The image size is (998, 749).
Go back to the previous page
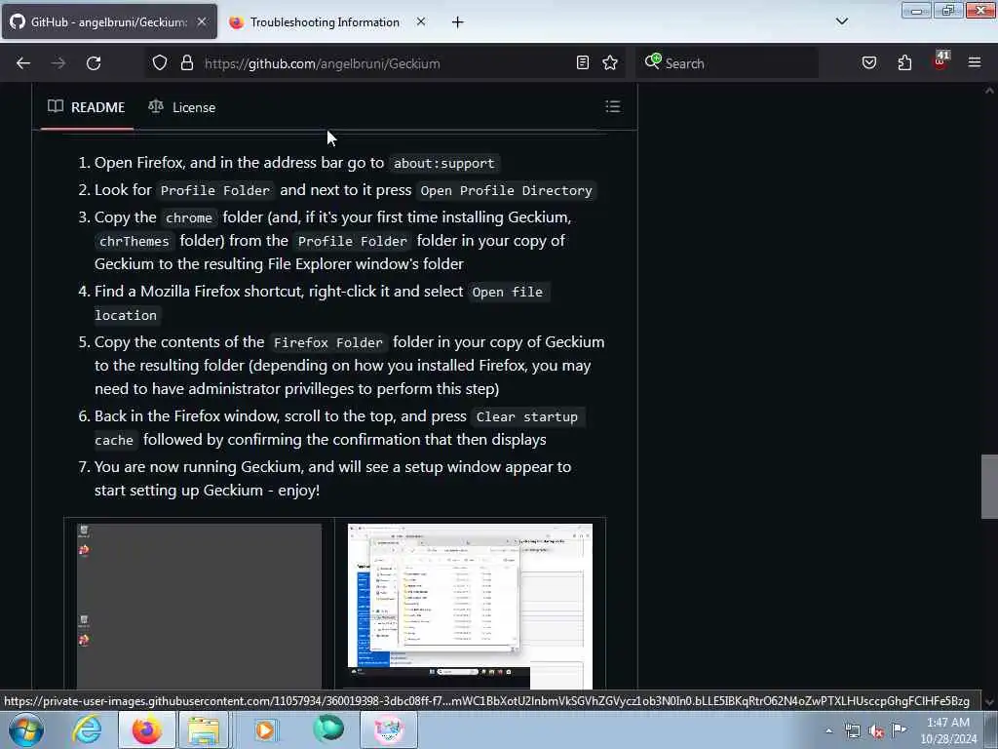tap(23, 63)
